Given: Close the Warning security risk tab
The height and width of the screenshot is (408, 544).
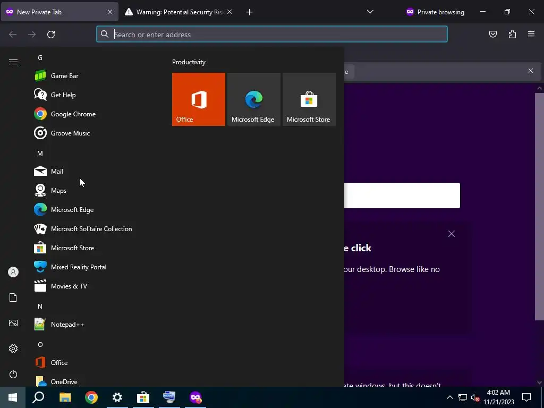Looking at the screenshot, I should point(229,12).
